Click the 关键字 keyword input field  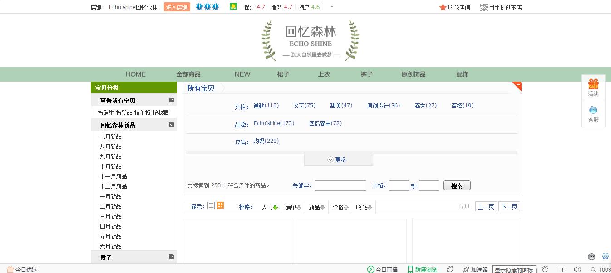[340, 185]
